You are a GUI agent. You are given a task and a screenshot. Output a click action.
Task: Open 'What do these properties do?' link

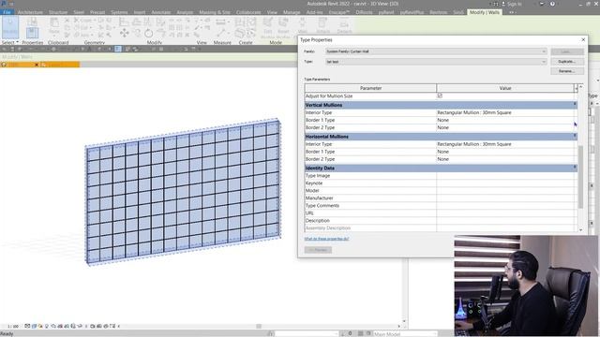[326, 239]
